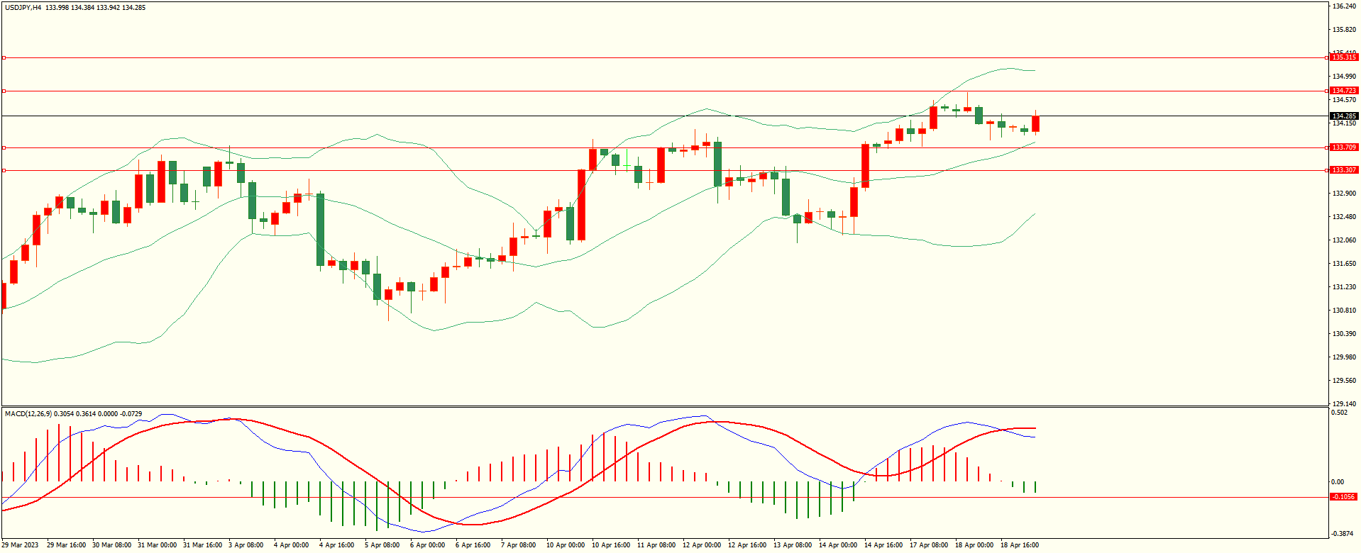The image size is (1361, 553).
Task: Click the 0.502 MACD scale label
Action: click(1340, 413)
